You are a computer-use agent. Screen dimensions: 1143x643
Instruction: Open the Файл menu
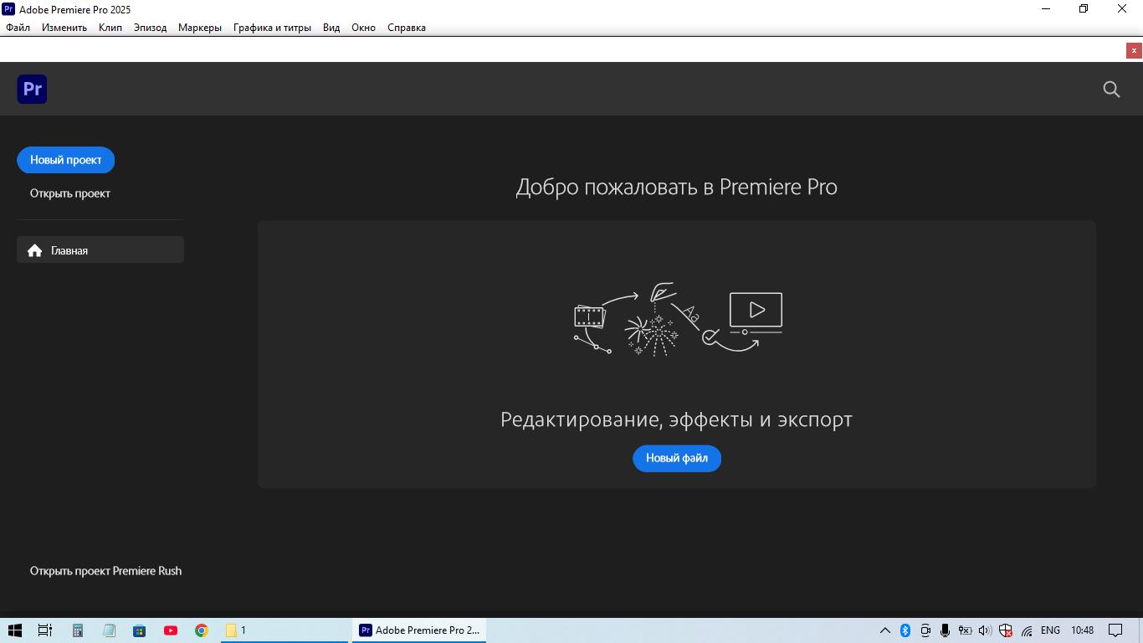[18, 28]
